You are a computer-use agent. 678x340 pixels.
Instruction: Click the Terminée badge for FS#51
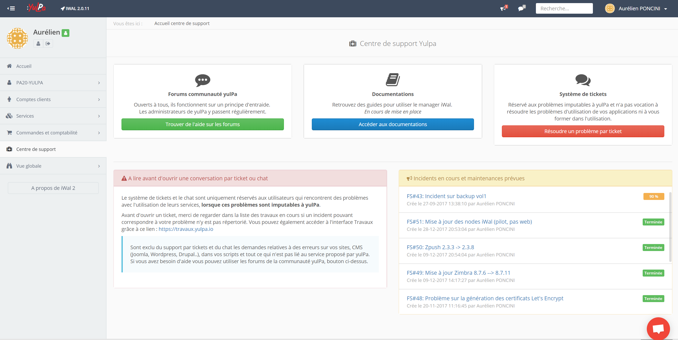coord(653,222)
